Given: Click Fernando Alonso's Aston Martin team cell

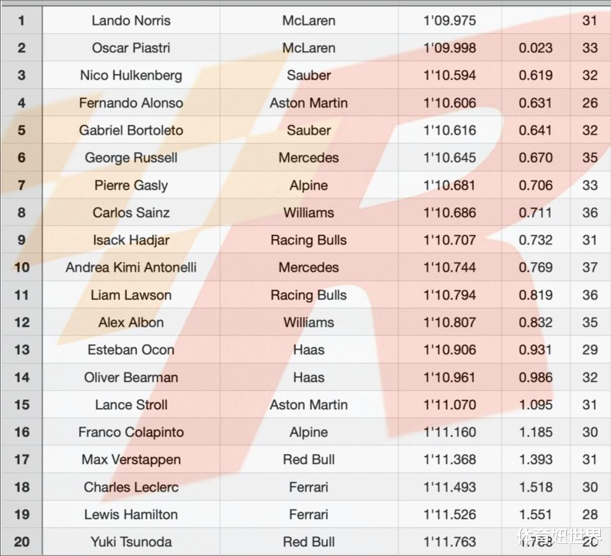Looking at the screenshot, I should pos(309,103).
